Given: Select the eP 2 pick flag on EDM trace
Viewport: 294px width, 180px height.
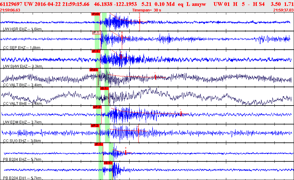Looking at the screenshot, I should coord(97,107).
